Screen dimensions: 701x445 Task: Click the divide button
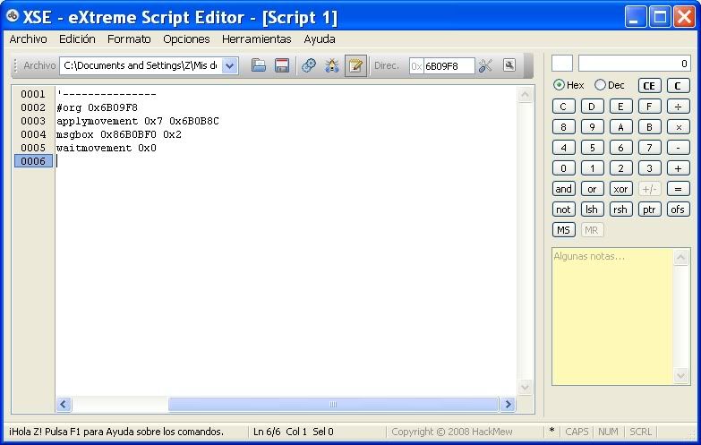pos(678,107)
